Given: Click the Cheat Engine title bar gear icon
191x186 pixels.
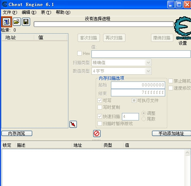Looking at the screenshot, I should (x=5, y=4).
